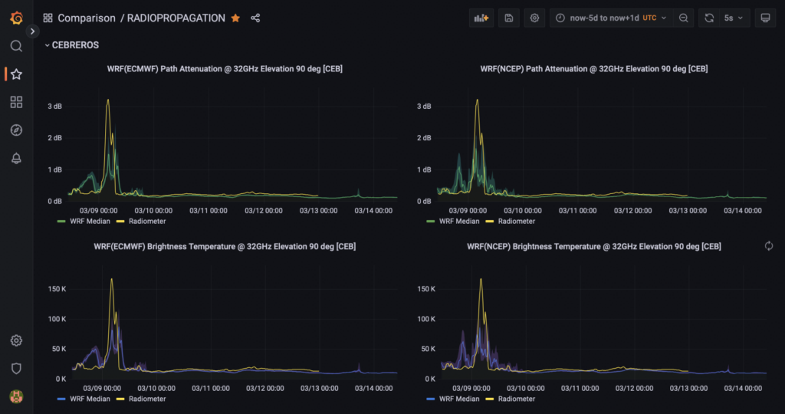Click blue WRF Median swatch in the ECMWF Brightness legend
The height and width of the screenshot is (414, 785).
(61, 399)
